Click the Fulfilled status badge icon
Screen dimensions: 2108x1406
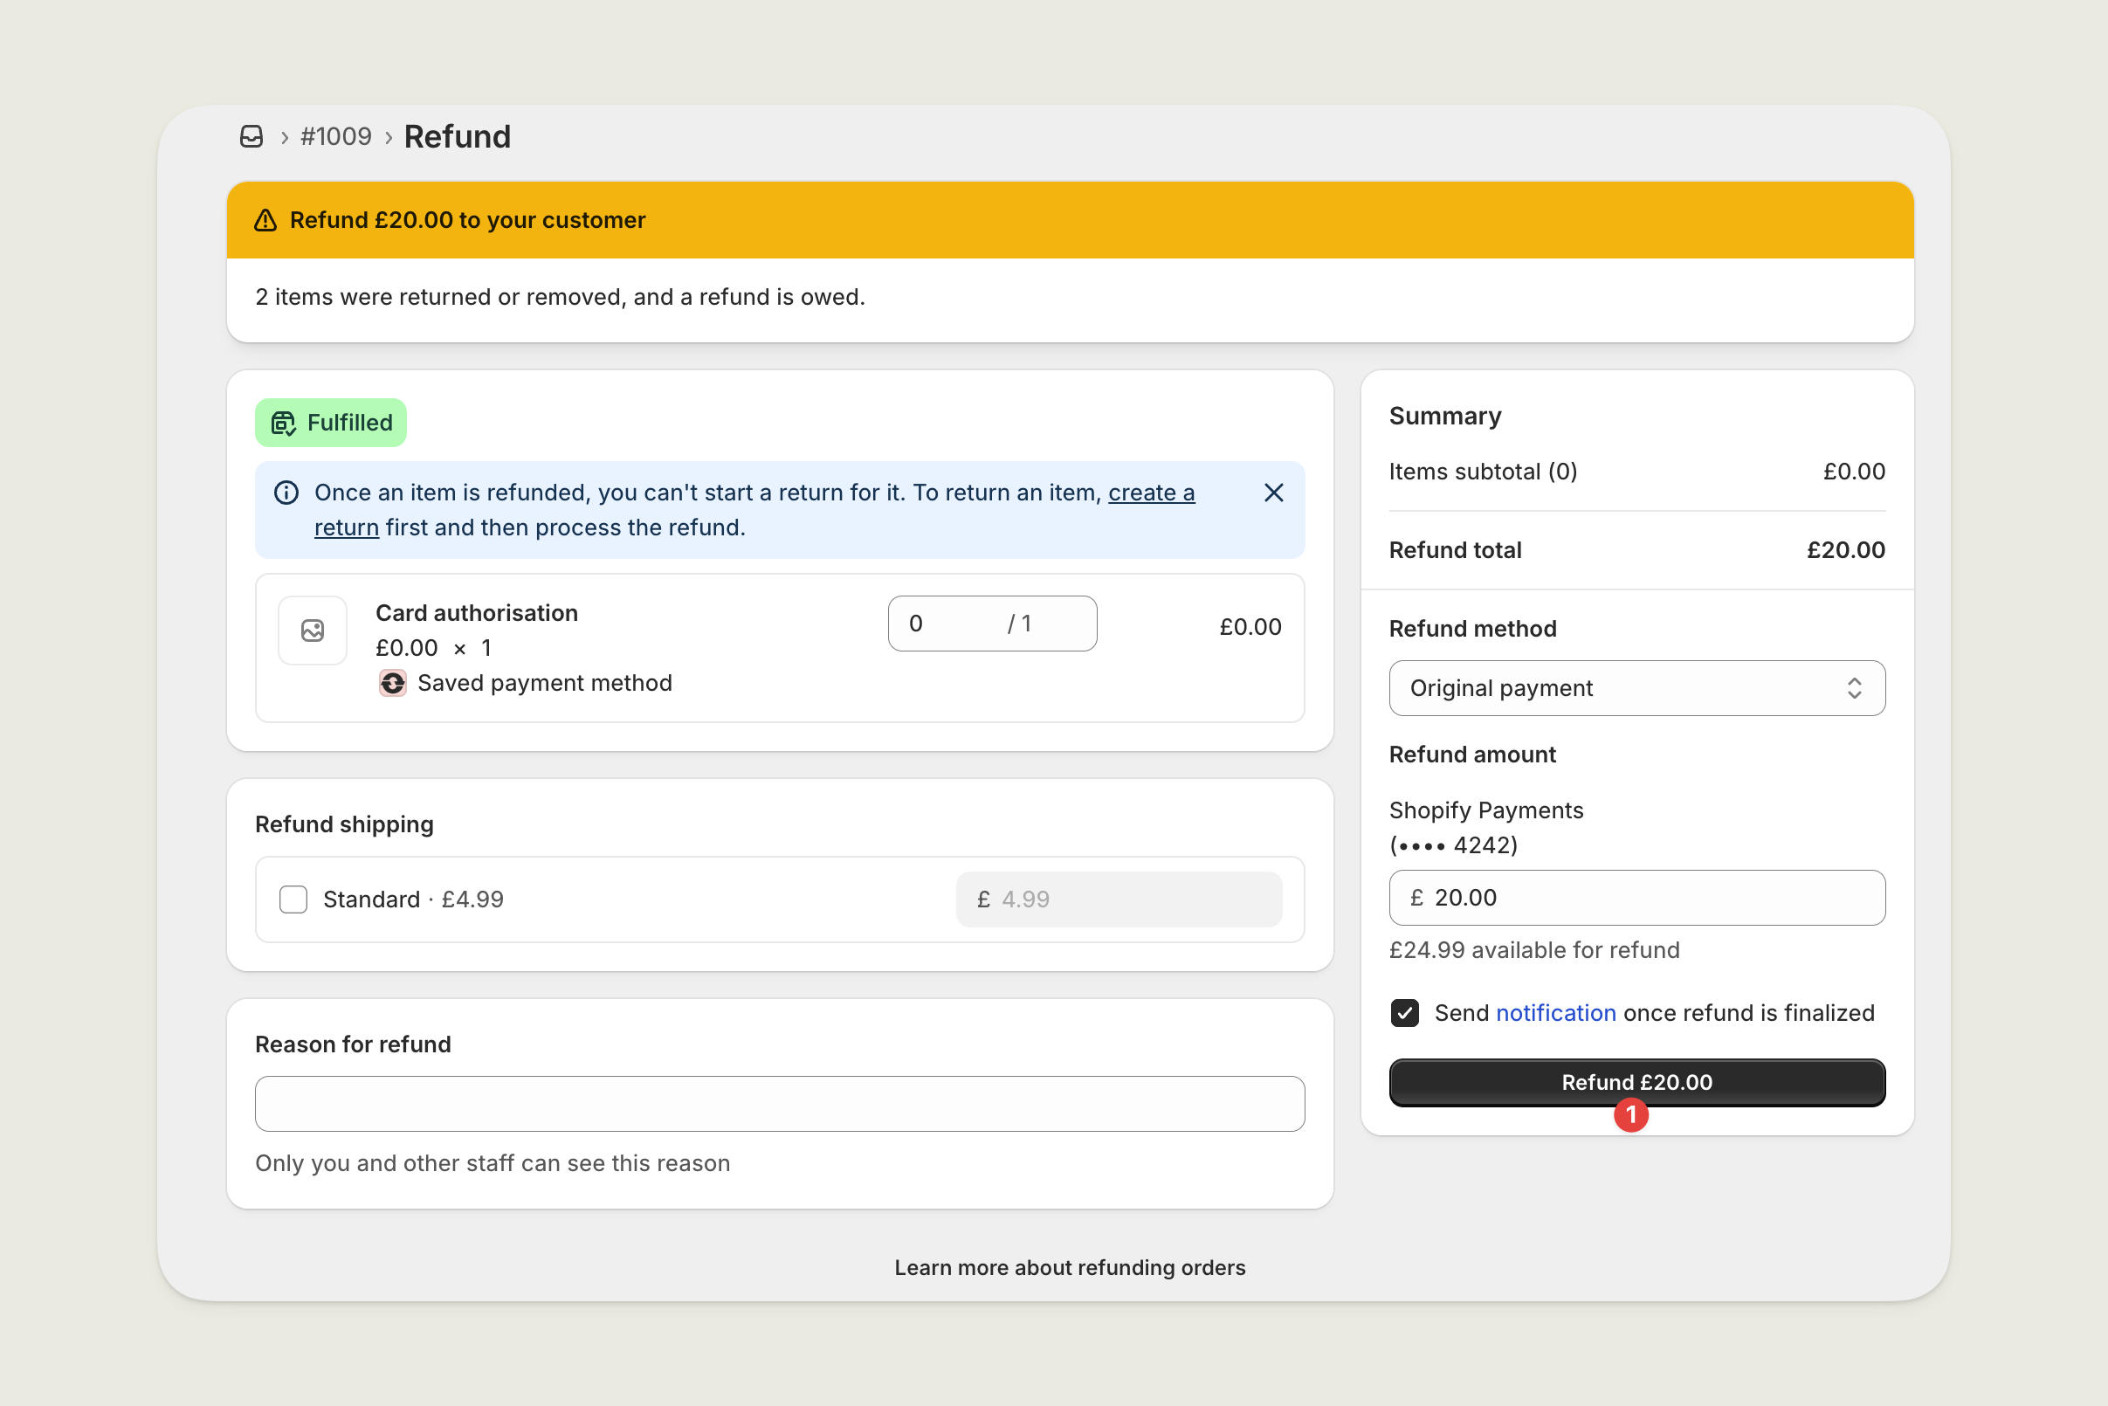(x=283, y=424)
